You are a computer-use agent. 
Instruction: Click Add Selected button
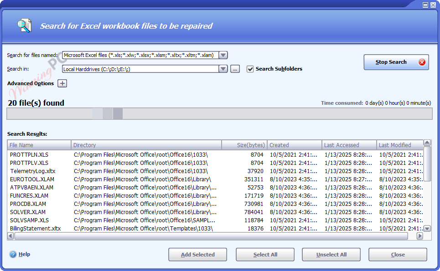click(x=197, y=255)
